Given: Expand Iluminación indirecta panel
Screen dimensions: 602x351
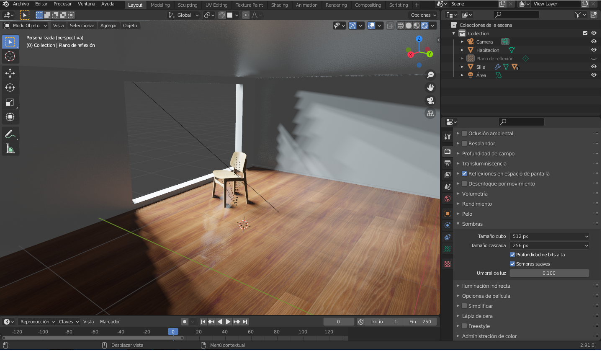Looking at the screenshot, I should pos(486,286).
